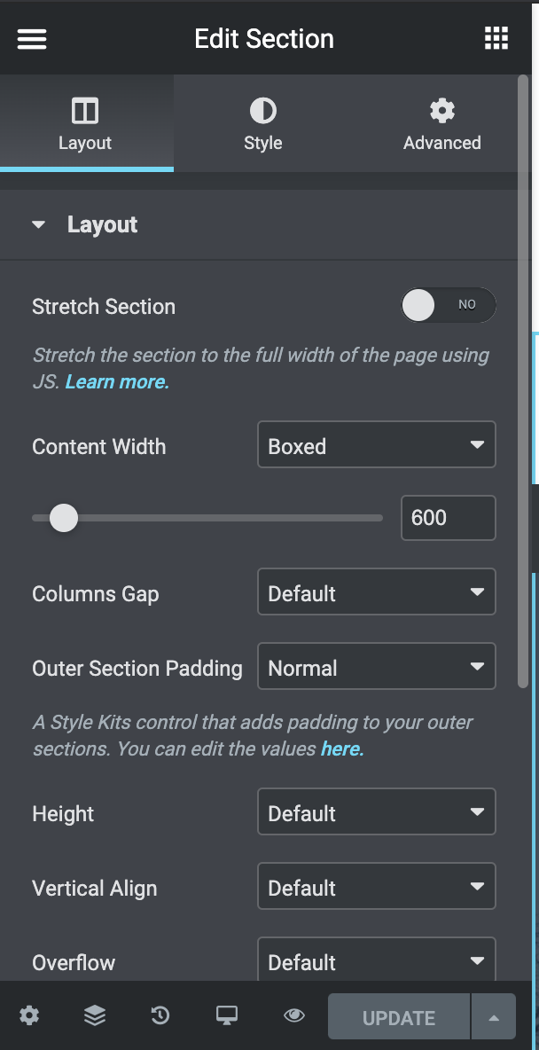Click the width value field showing 600
The image size is (539, 1050).
[448, 518]
